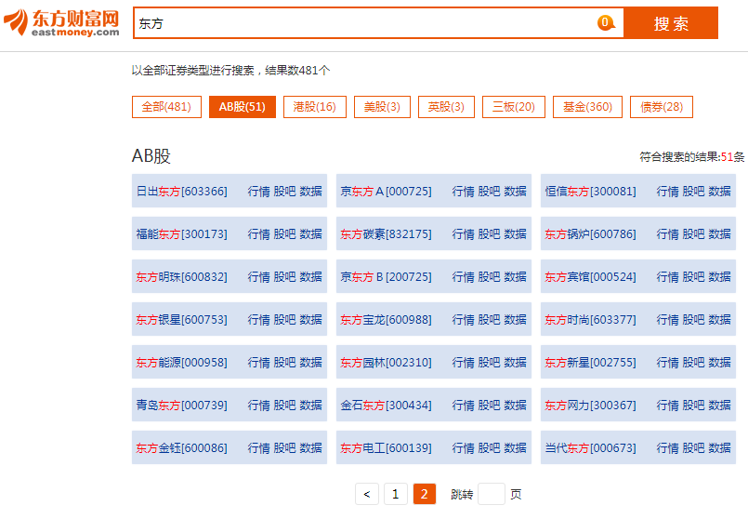Open 东方锅炉[600786] stock link
748x519 pixels.
coord(591,234)
